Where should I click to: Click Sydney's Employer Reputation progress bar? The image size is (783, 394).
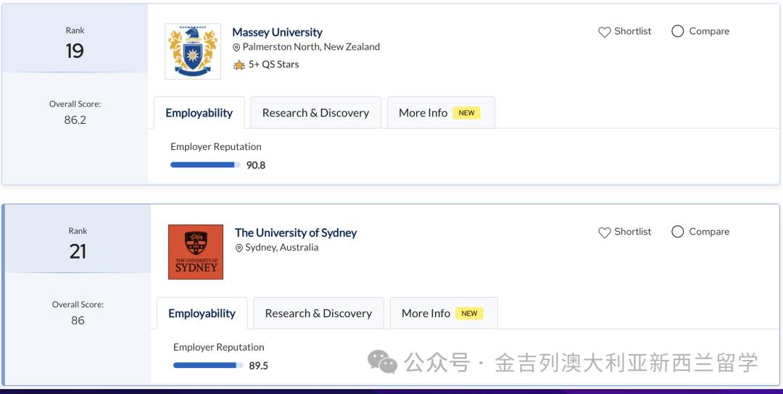click(x=208, y=366)
